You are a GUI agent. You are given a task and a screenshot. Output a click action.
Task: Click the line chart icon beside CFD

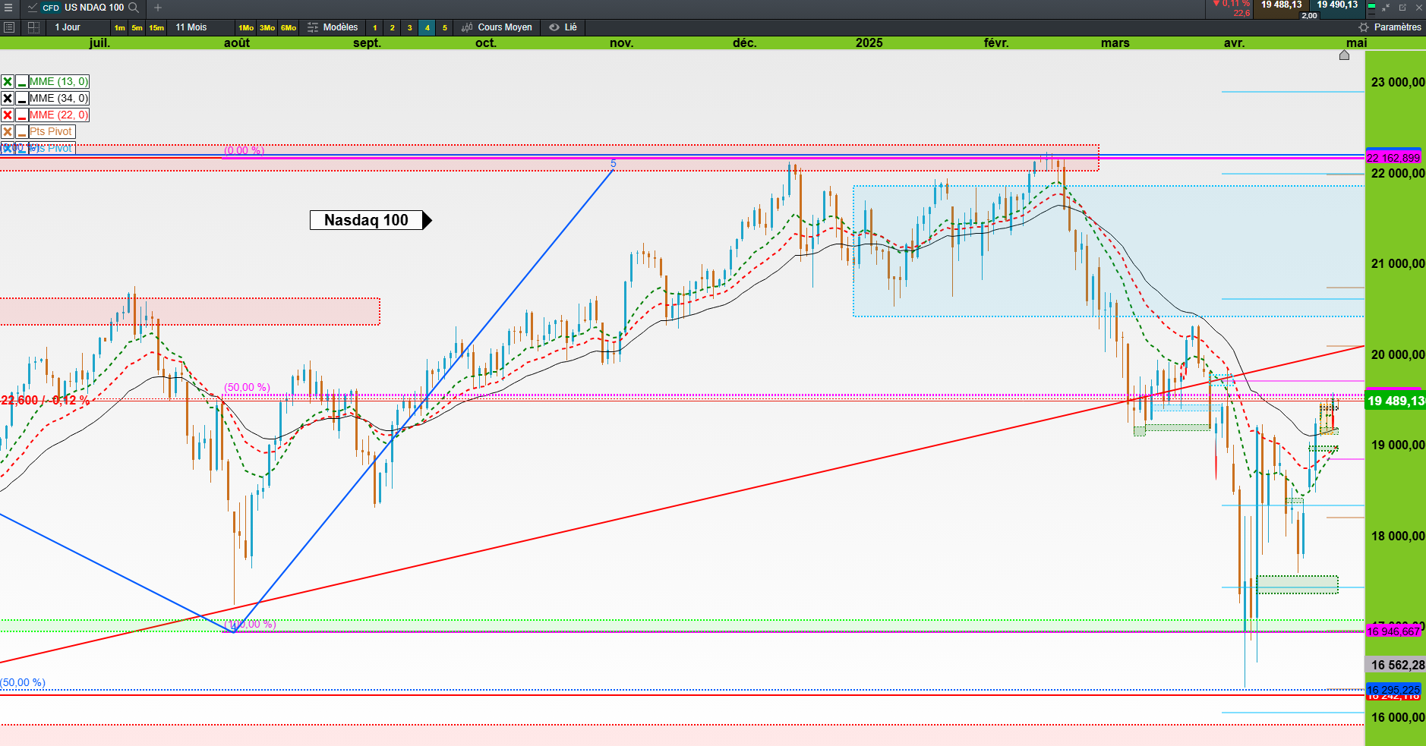point(33,8)
